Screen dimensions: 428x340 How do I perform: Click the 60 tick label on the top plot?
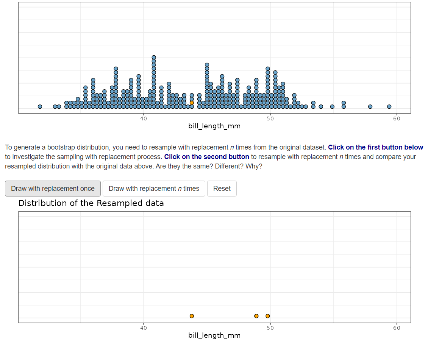click(x=397, y=119)
